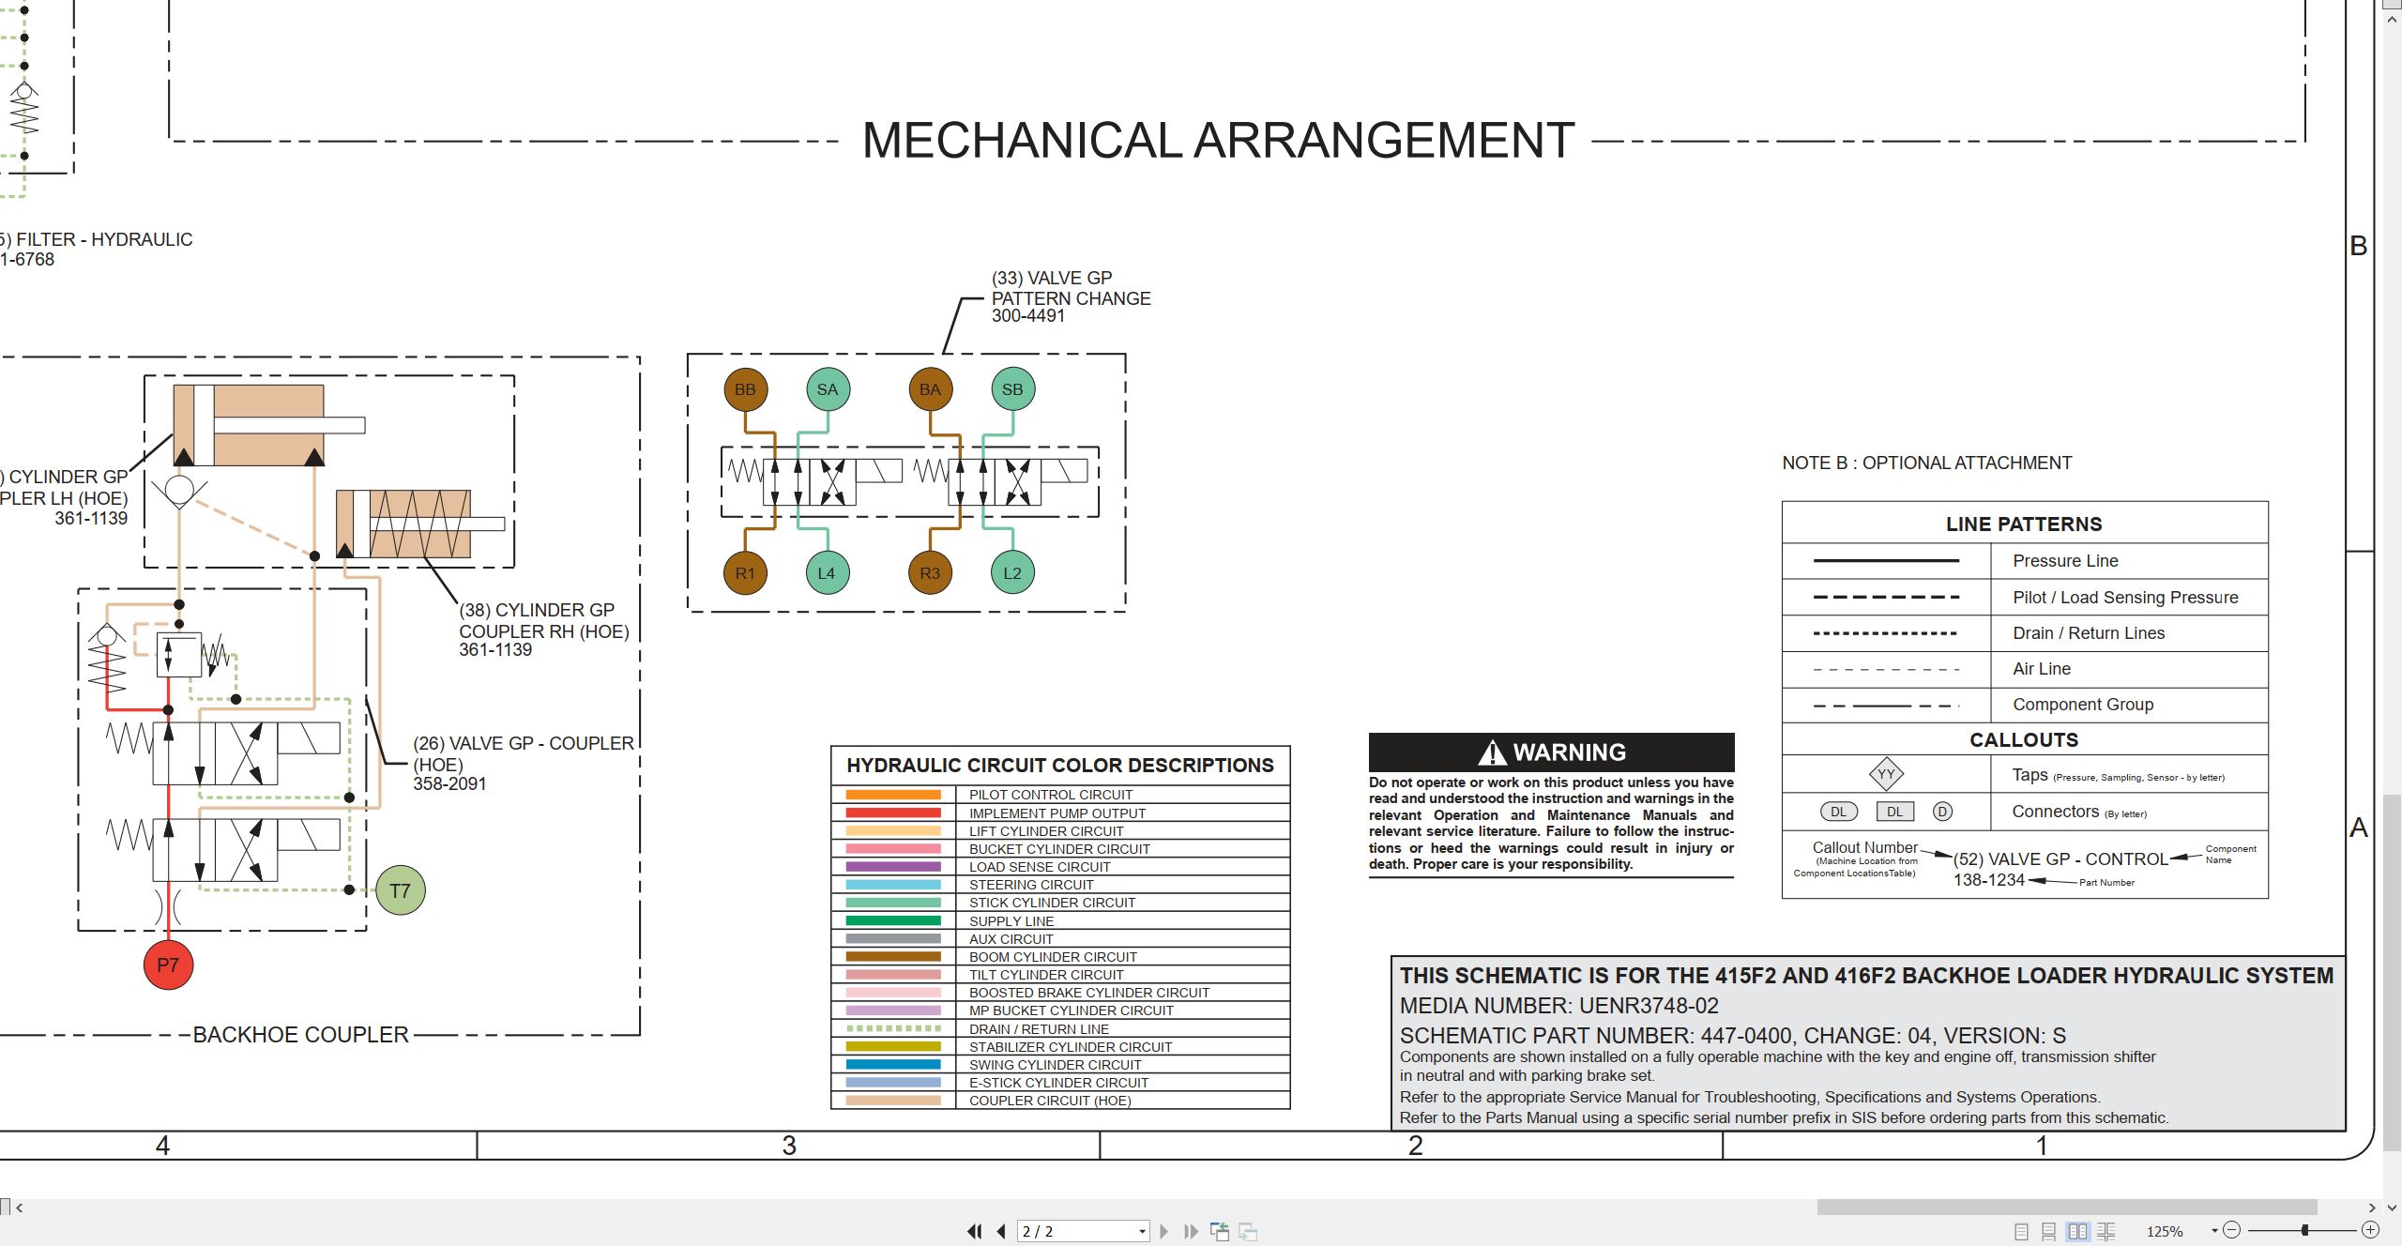Click the MECHANICAL ARRANGEMENT heading
Viewport: 2402px width, 1246px height.
1218,141
